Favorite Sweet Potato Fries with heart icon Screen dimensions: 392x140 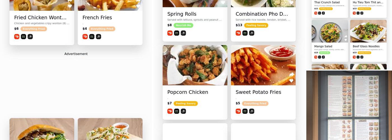[291, 81]
